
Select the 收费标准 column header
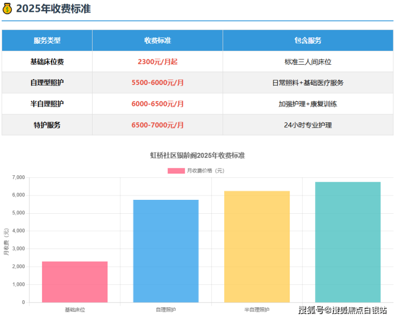tap(157, 41)
